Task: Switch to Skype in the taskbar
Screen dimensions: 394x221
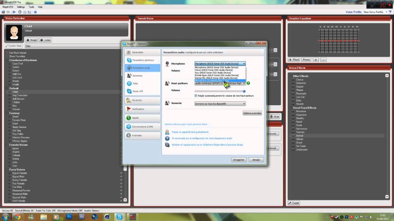Action: 119,217
